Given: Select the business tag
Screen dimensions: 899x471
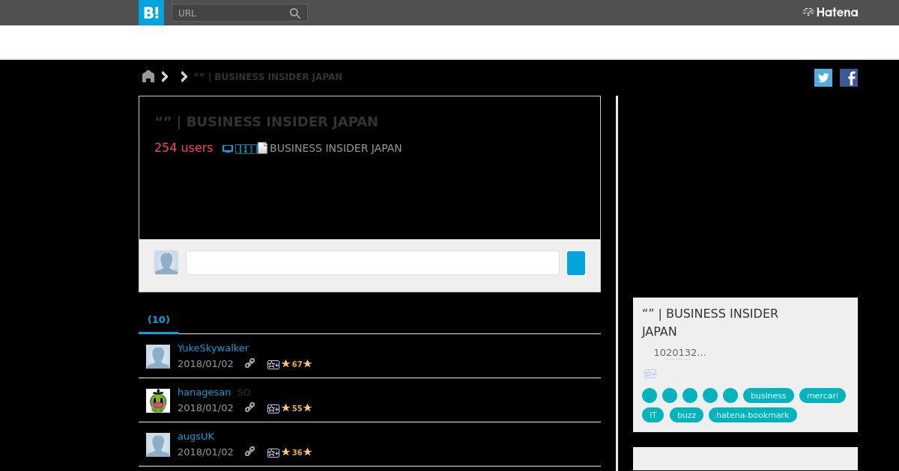Looking at the screenshot, I should point(769,395).
